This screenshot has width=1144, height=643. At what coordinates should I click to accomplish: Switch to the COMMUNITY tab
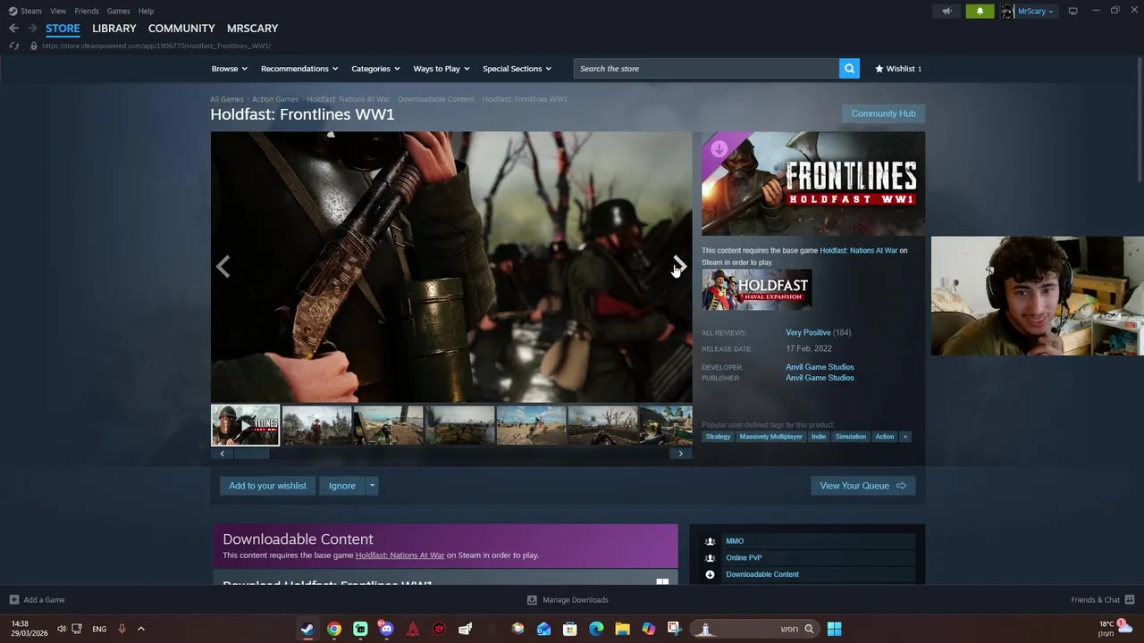point(181,29)
